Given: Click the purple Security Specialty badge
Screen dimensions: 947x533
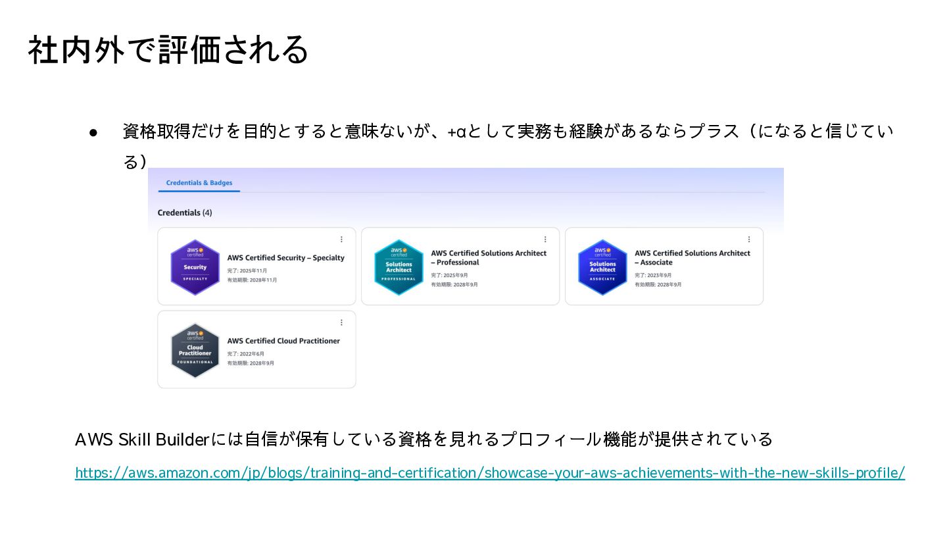Looking at the screenshot, I should click(x=195, y=267).
